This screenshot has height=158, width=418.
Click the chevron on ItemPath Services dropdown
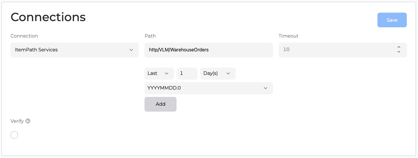click(x=131, y=50)
